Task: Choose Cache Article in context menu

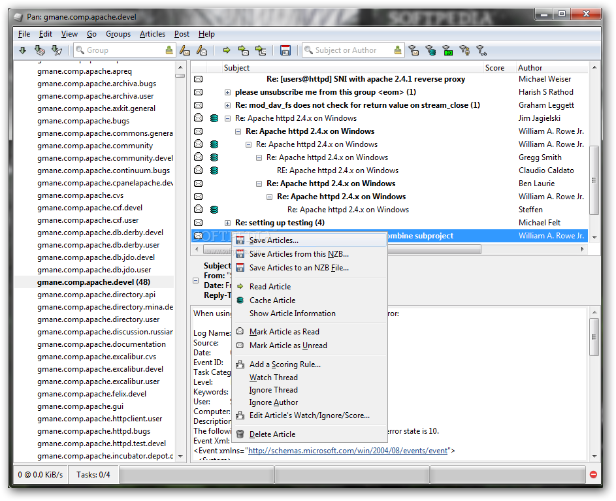Action: tap(310, 300)
